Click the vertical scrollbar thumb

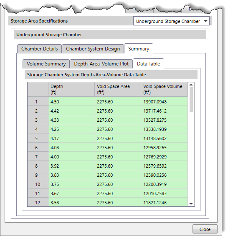[191, 99]
